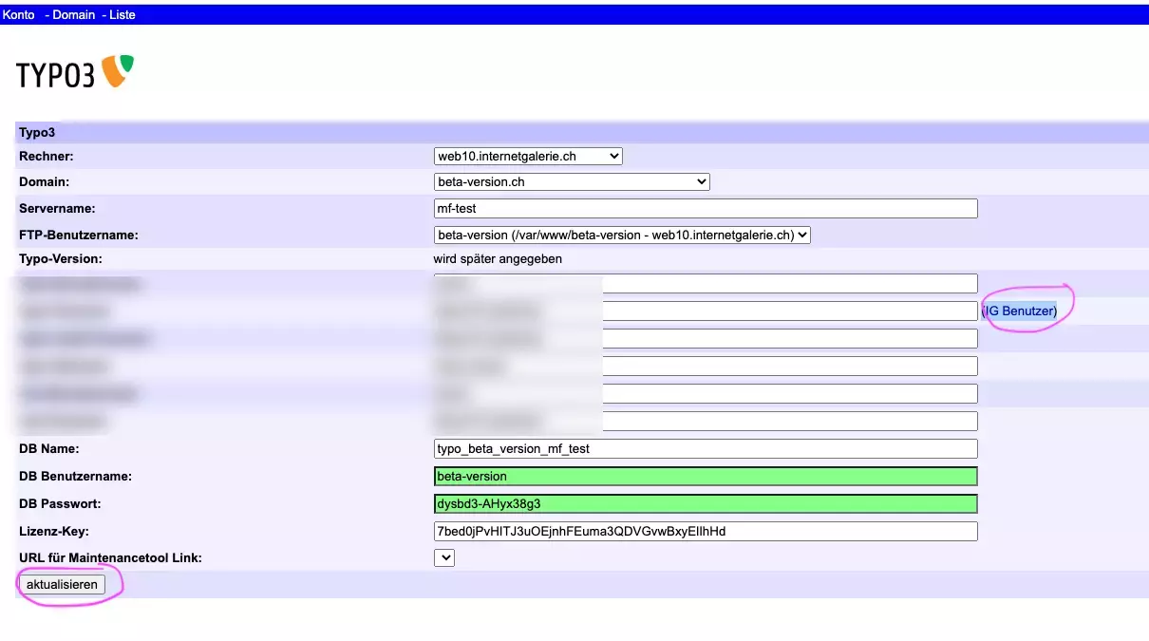Click the 'Typo3' section header text
Screen dimensions: 1149x641
[x=37, y=133]
